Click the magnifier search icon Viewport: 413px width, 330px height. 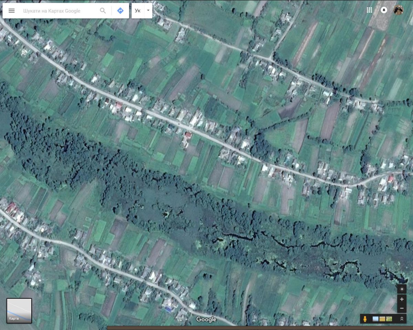point(103,11)
